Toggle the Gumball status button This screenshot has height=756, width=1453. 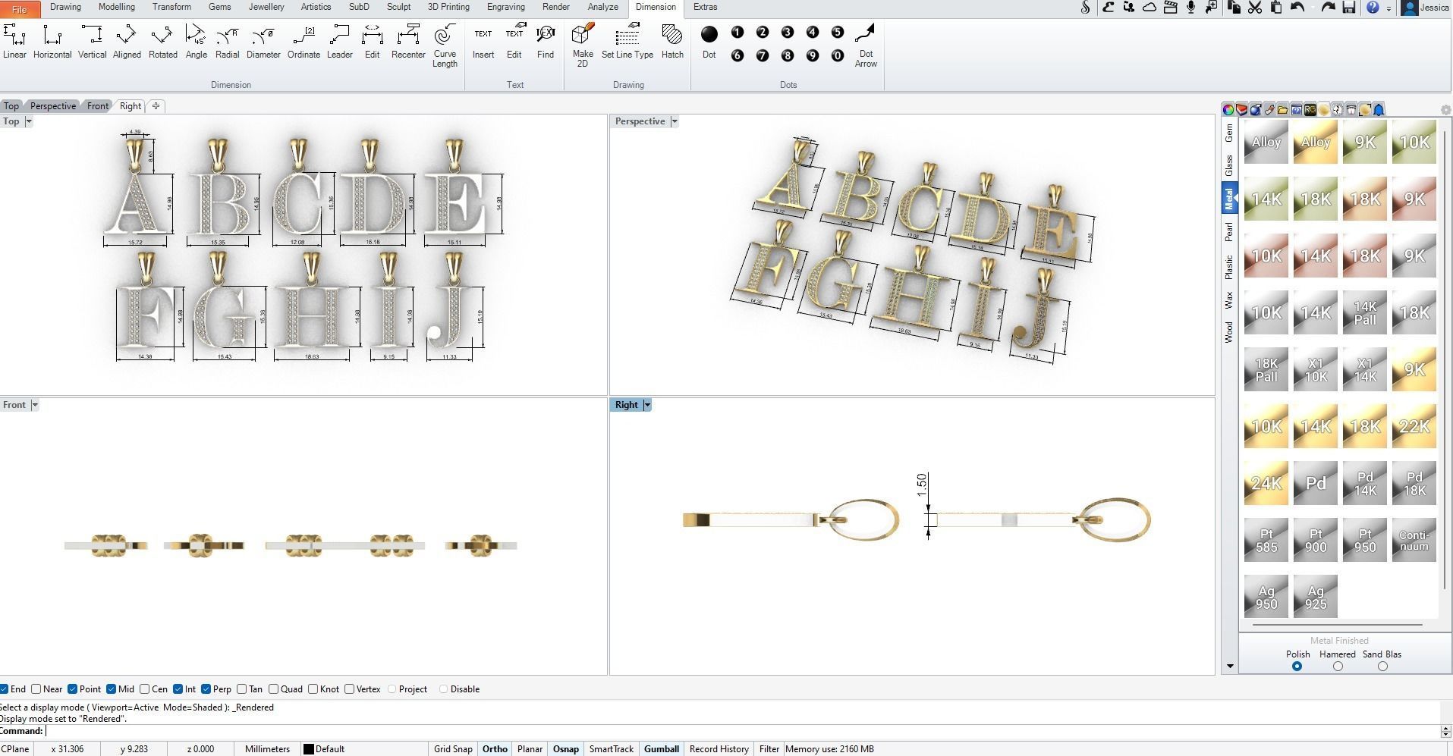662,749
